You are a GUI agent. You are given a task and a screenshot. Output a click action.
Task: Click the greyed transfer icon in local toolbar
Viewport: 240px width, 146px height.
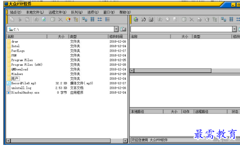click(x=36, y=20)
